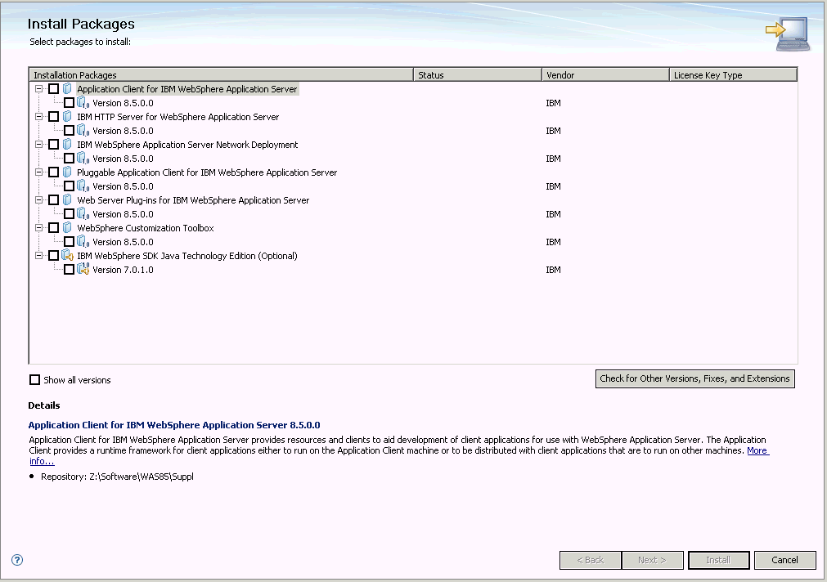The image size is (827, 582).
Task: Click the IBM HTTP Server package icon
Action: (x=67, y=117)
